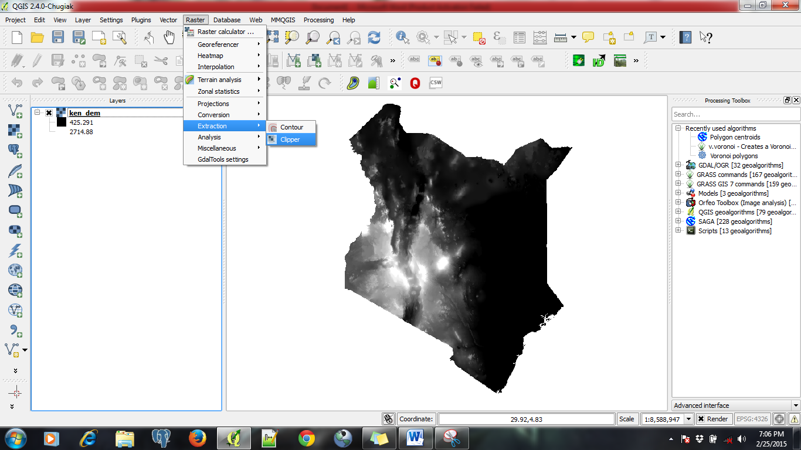Toggle visibility checkbox for ken_dem layer

click(49, 113)
